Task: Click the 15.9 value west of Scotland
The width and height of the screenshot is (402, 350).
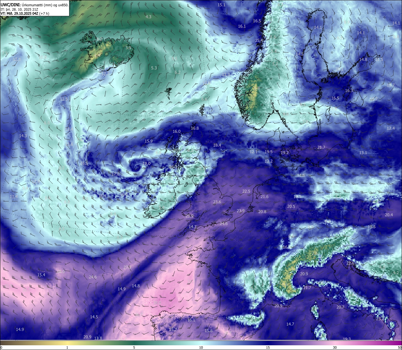Action: coord(149,141)
